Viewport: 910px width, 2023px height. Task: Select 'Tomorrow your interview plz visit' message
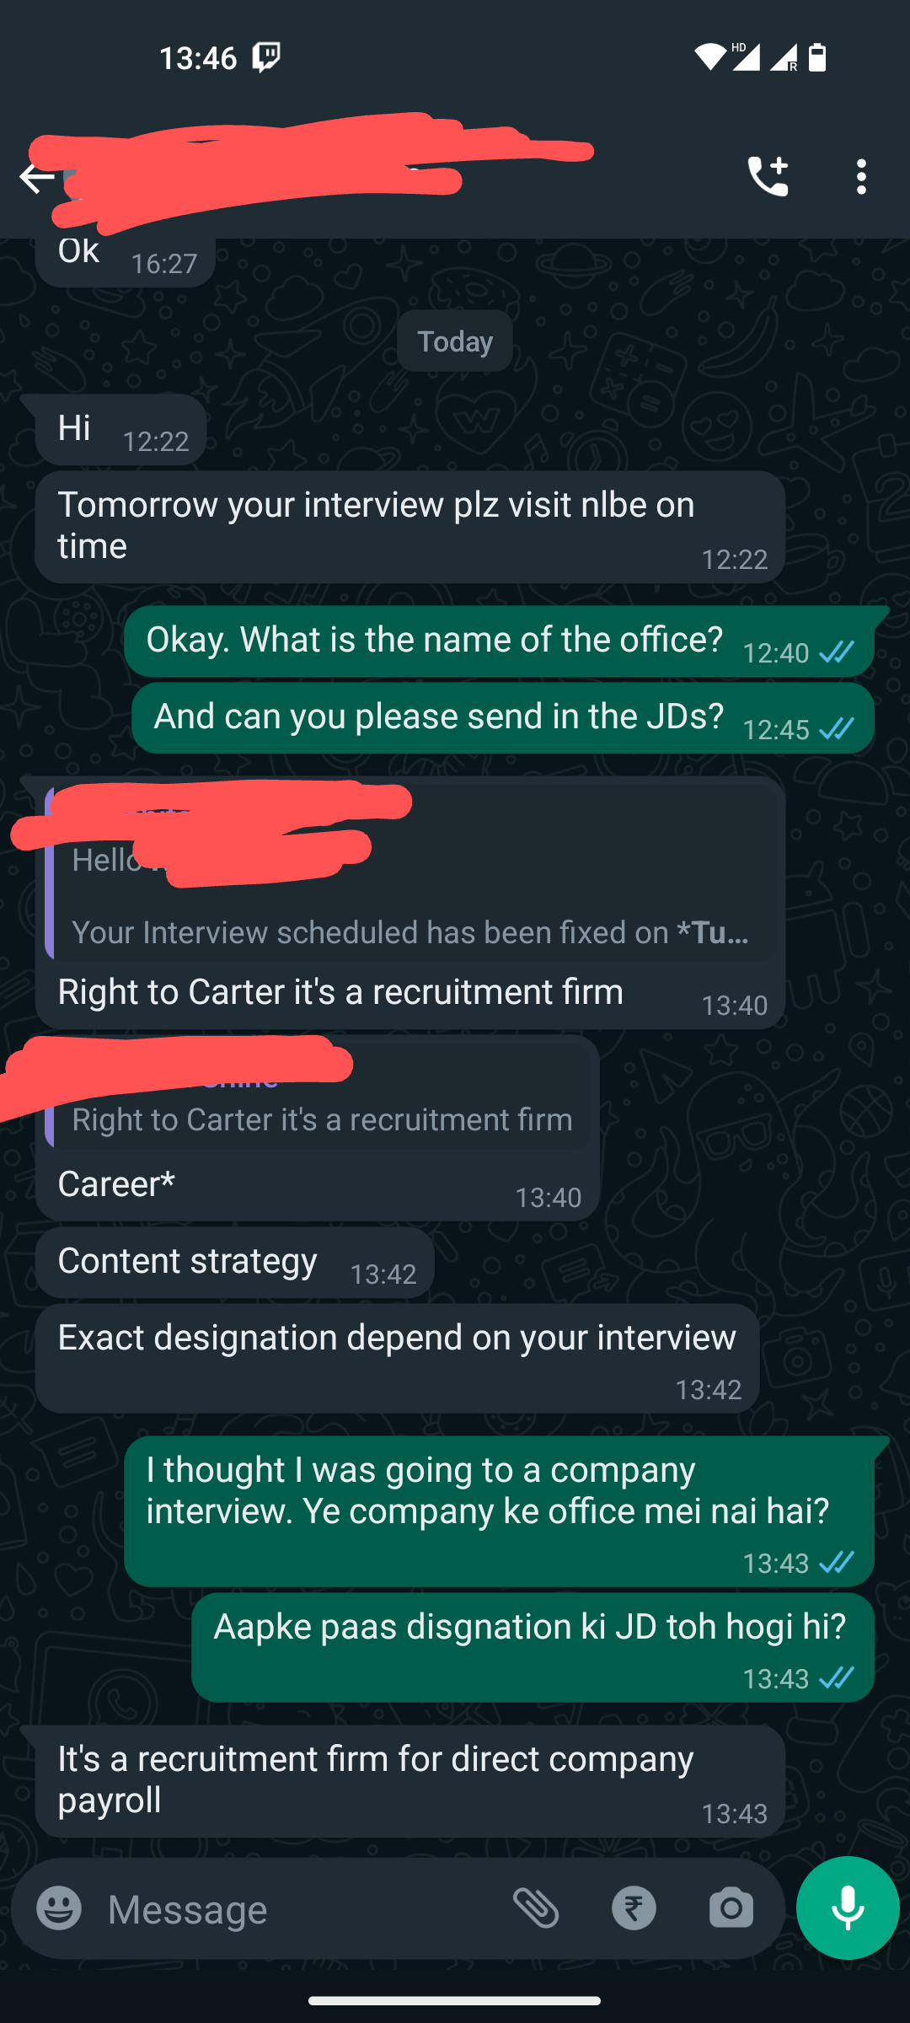(409, 527)
